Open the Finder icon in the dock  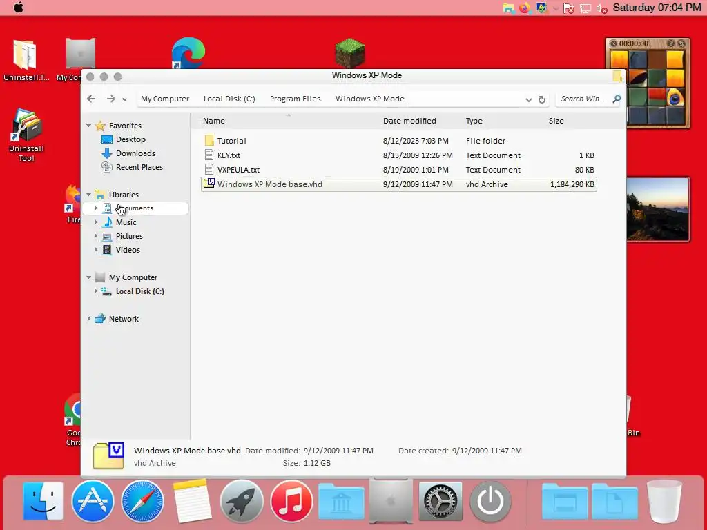(43, 501)
